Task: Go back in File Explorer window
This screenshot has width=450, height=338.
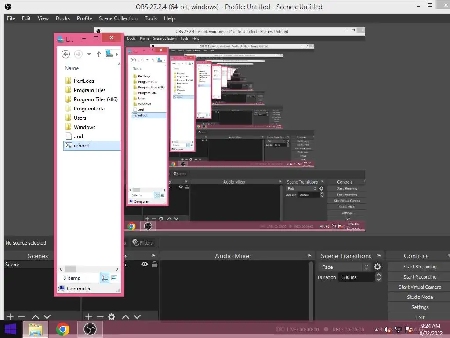Action: 66,54
